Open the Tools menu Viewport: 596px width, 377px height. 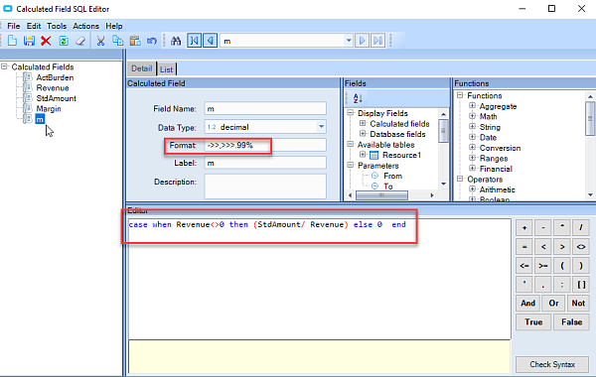point(57,26)
